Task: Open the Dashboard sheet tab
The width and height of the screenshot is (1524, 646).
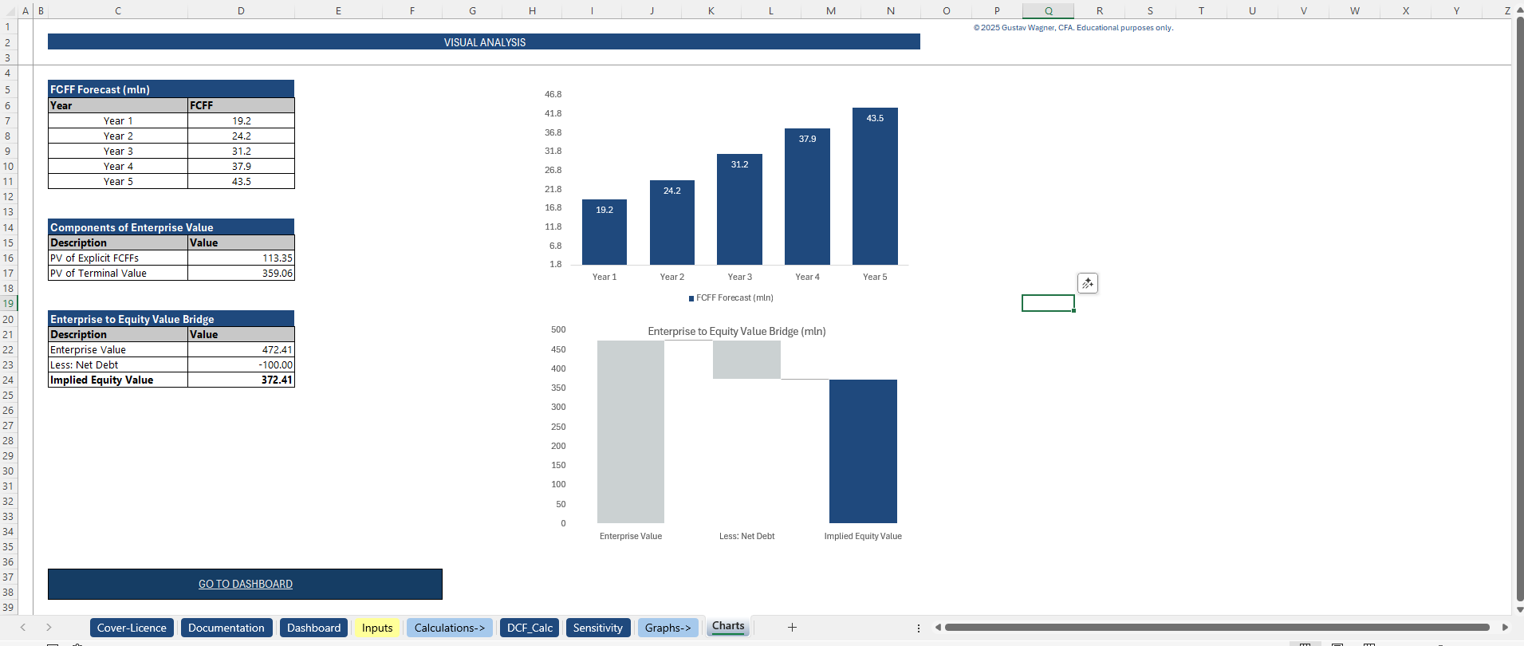Action: point(313,628)
